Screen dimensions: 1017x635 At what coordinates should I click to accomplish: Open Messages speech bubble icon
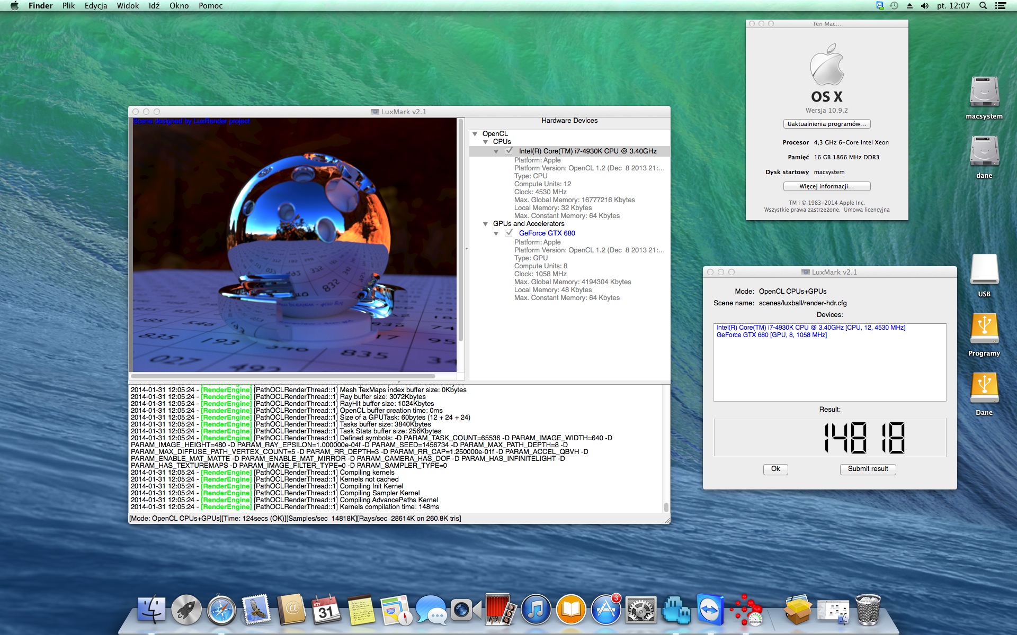431,610
